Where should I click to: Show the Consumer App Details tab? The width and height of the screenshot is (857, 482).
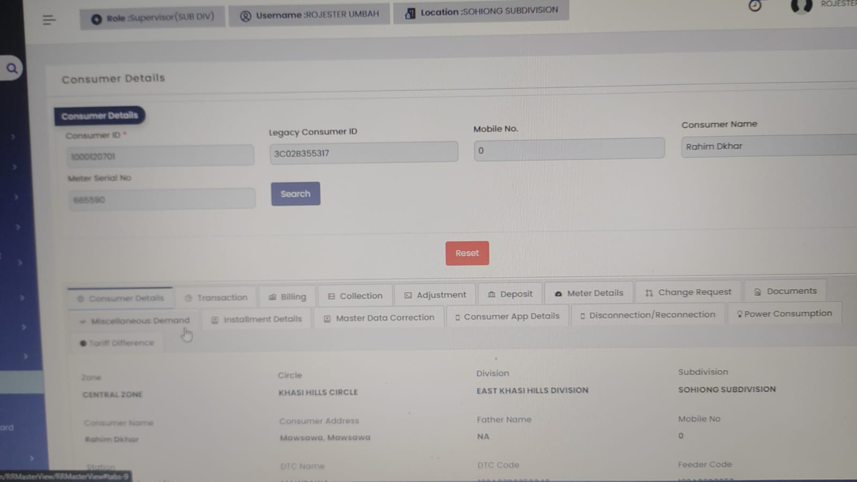[x=506, y=316]
